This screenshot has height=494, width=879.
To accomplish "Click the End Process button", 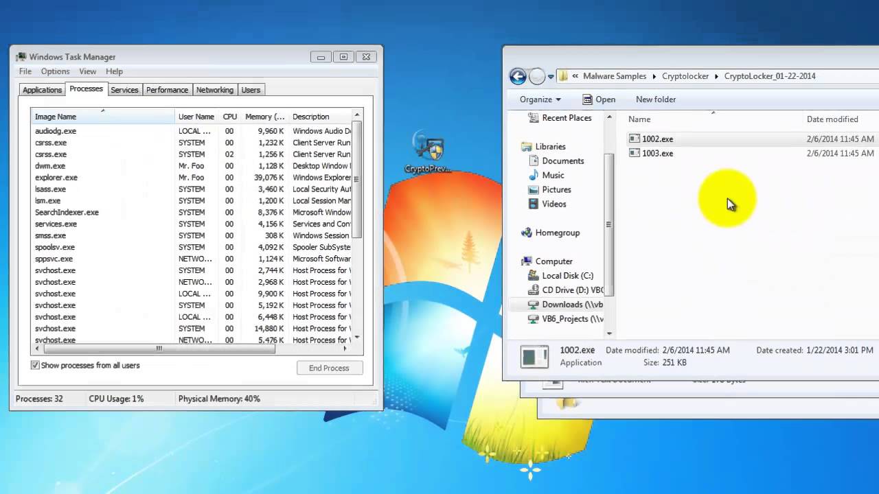I will click(x=329, y=368).
